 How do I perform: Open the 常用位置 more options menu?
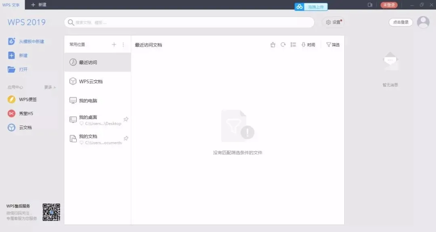[123, 44]
